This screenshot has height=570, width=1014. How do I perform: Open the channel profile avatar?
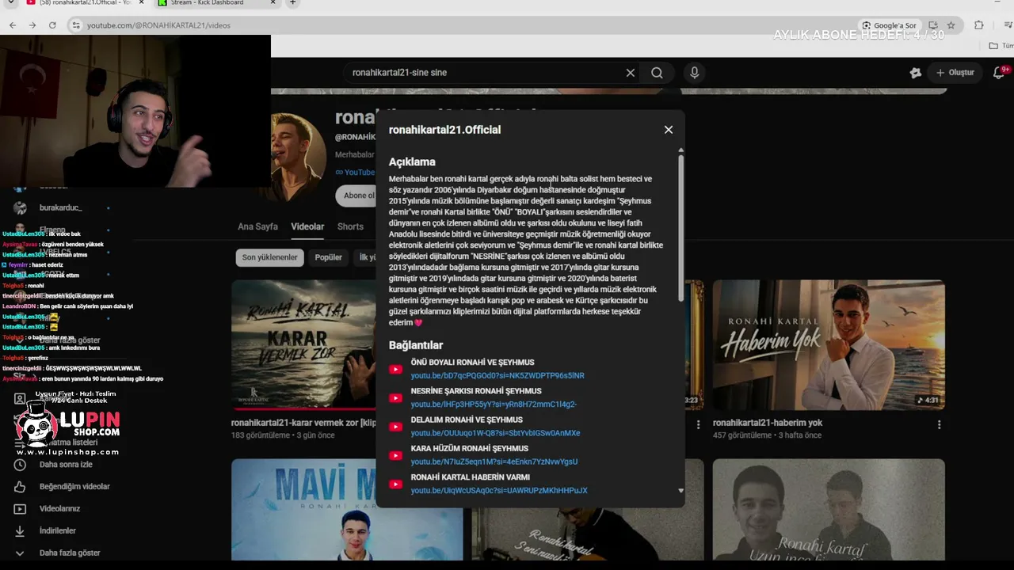click(299, 157)
